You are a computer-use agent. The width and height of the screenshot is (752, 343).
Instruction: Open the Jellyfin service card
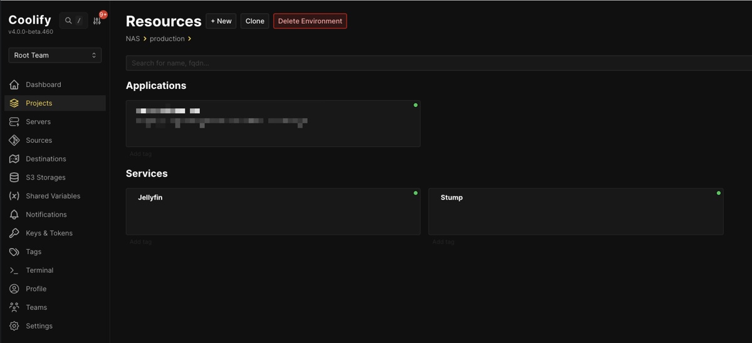click(273, 212)
